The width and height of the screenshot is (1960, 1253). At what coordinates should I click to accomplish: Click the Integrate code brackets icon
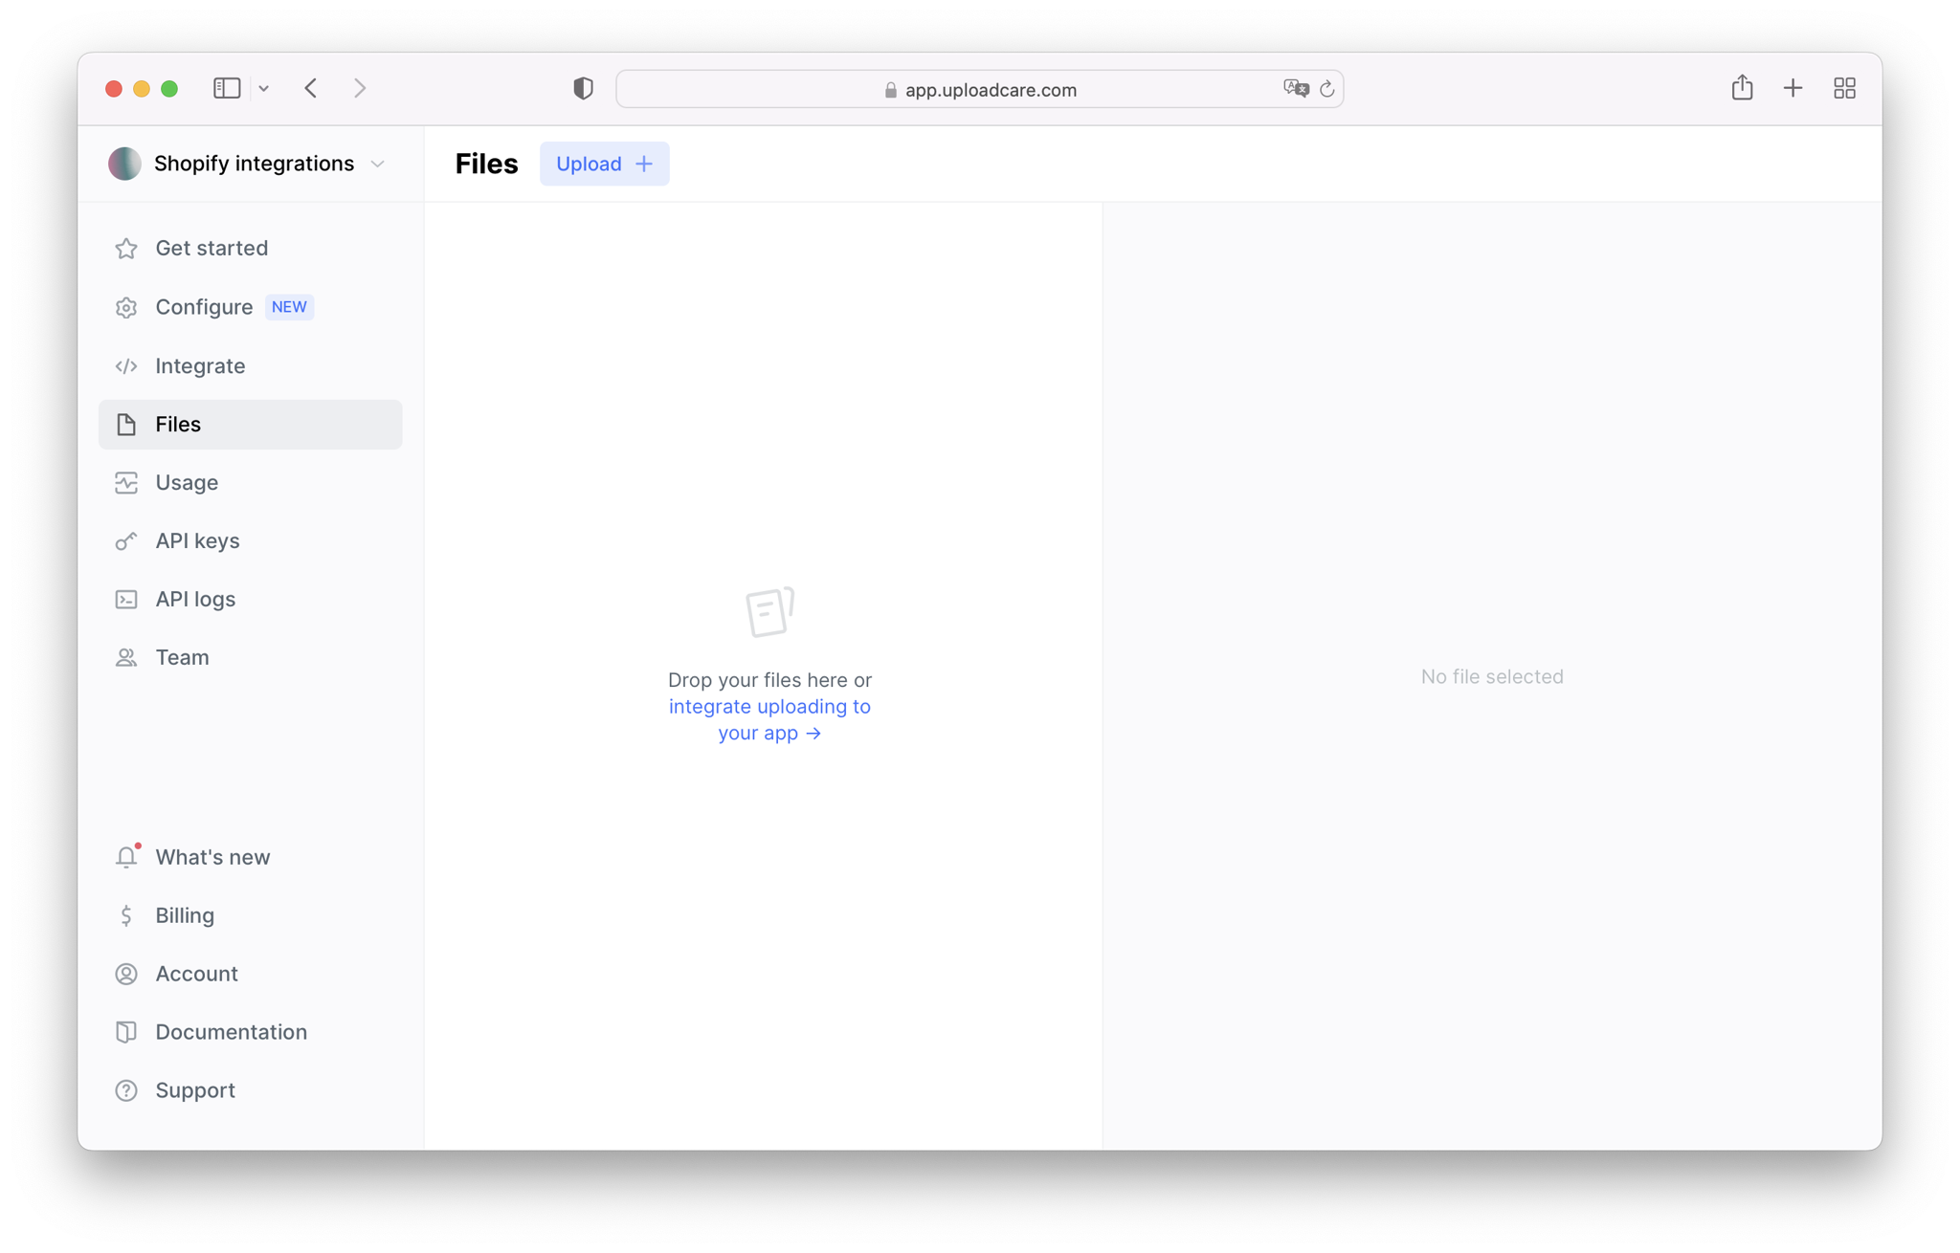(x=126, y=366)
